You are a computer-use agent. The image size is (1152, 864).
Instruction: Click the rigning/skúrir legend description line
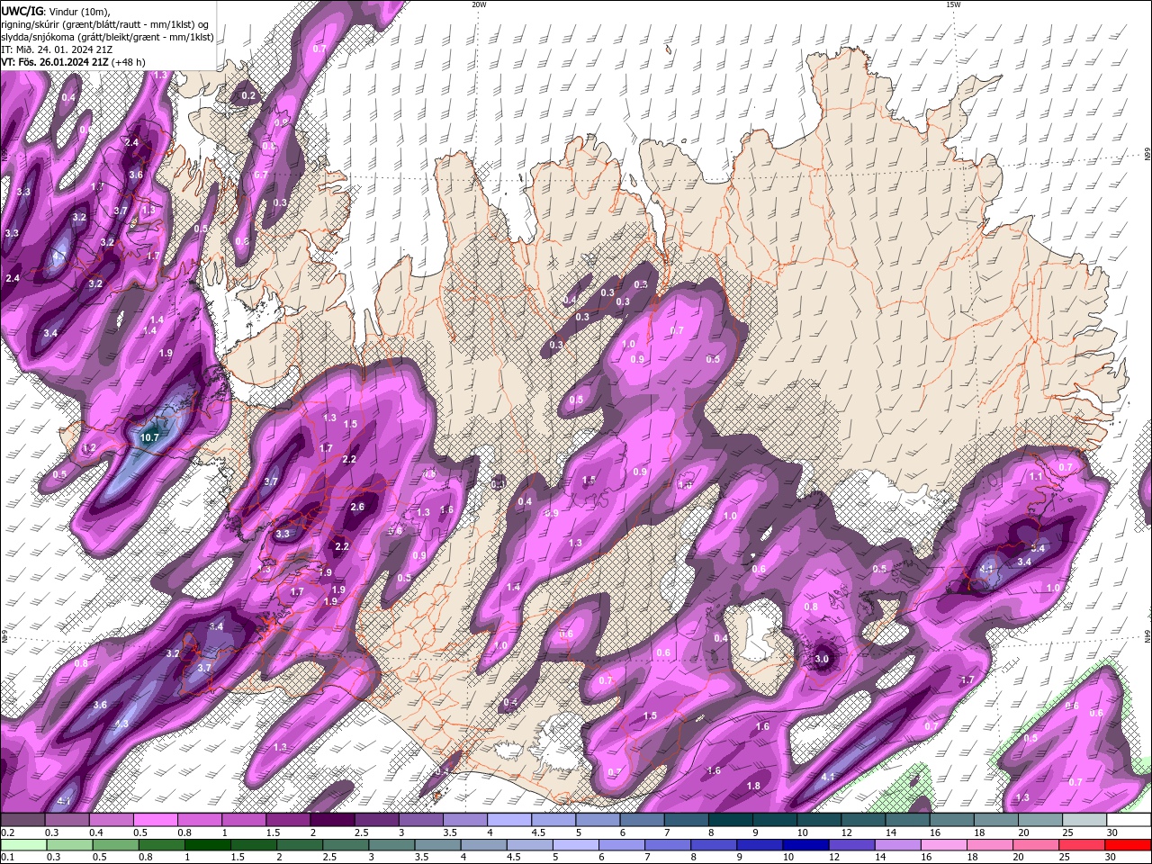point(105,24)
